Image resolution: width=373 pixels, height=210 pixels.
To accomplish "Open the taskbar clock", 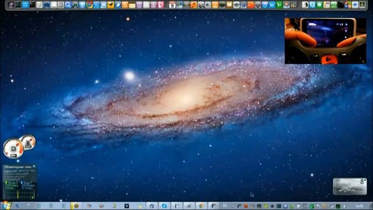I will (359, 206).
